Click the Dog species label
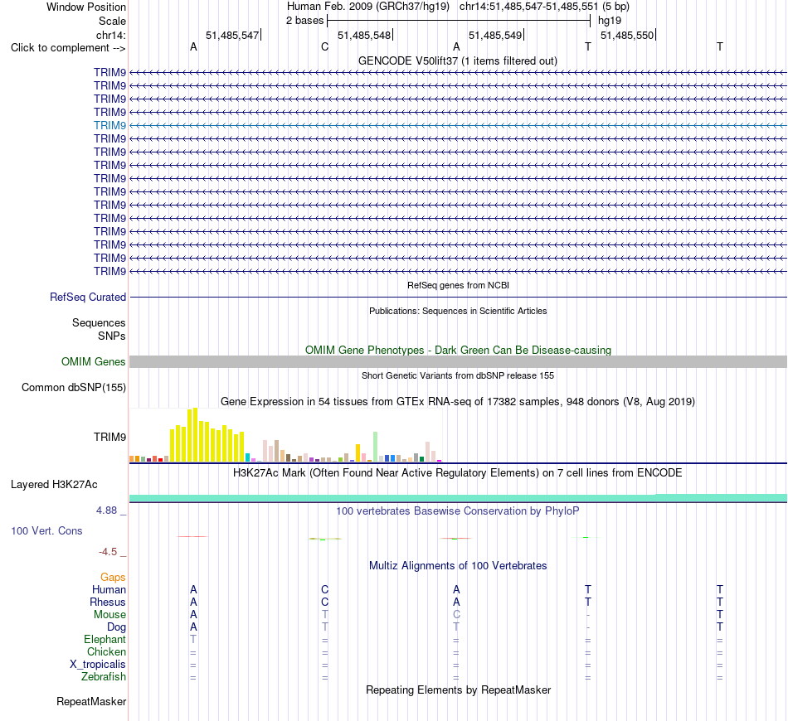Image resolution: width=788 pixels, height=721 pixels. (x=117, y=627)
